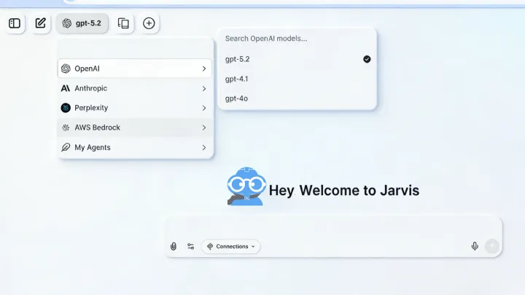Choose the gpt-5.2 model
Image resolution: width=525 pixels, height=295 pixels.
click(x=297, y=59)
